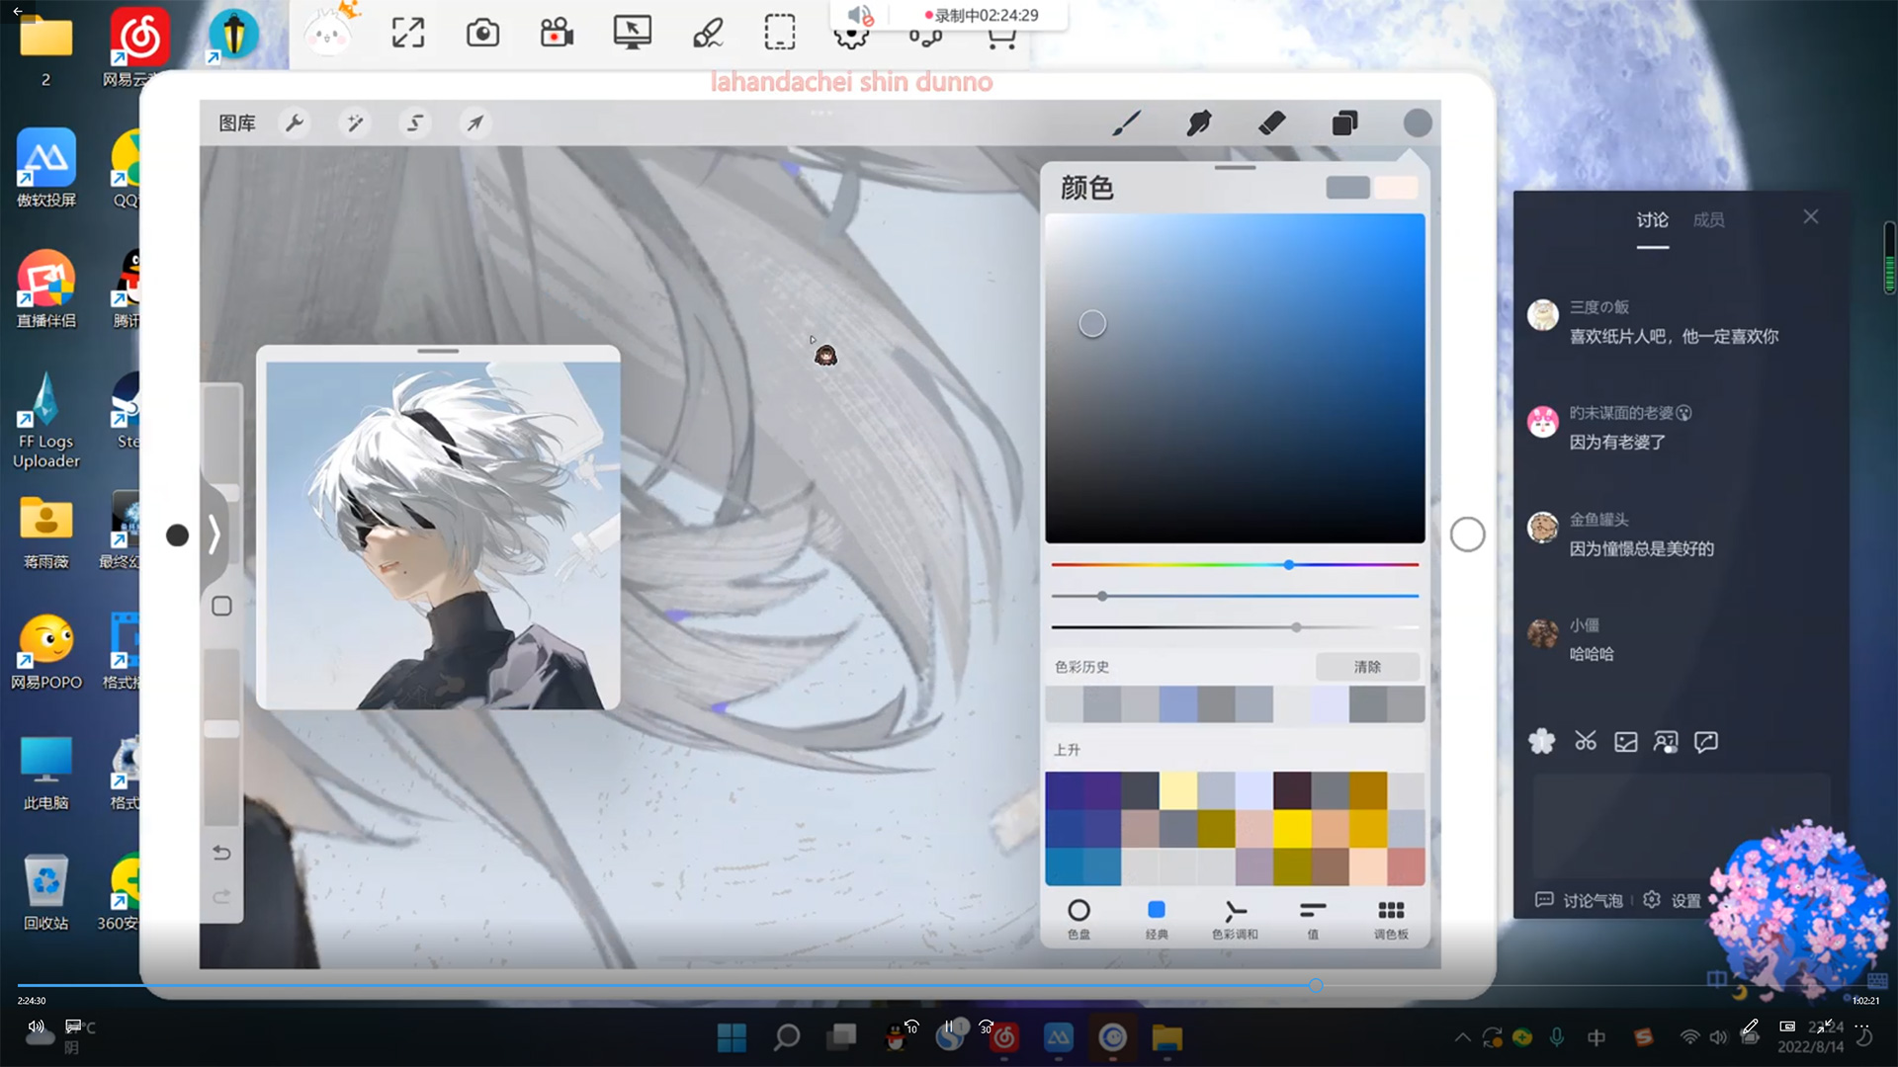Open 傲软投屏 desktop shortcut
Image resolution: width=1898 pixels, height=1067 pixels.
[46, 168]
